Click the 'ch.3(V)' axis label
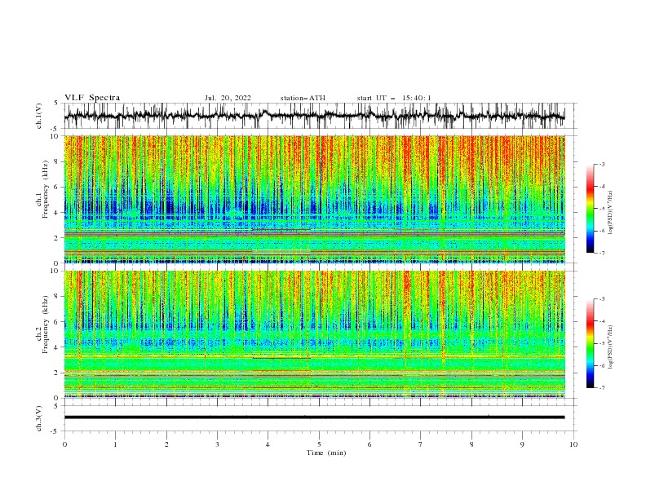This screenshot has width=646, height=499. coord(39,418)
